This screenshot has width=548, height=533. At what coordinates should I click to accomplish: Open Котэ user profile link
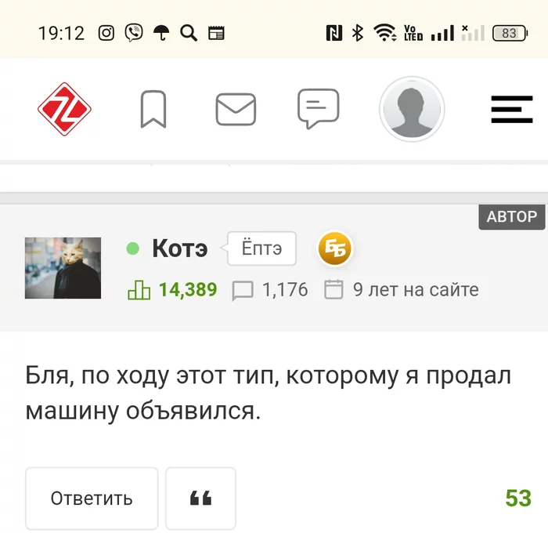click(180, 248)
